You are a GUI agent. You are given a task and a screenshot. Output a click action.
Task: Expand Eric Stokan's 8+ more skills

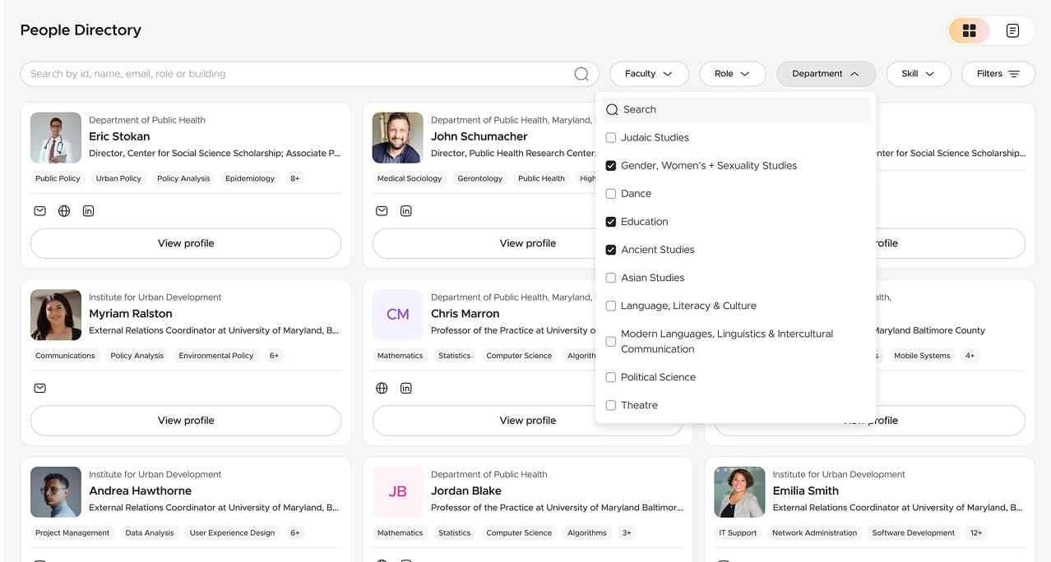coord(294,178)
